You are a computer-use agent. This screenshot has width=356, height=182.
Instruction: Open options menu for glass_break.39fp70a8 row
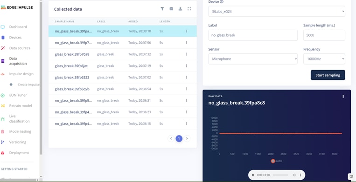point(187,54)
